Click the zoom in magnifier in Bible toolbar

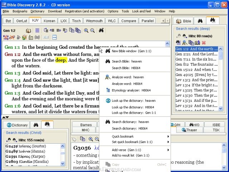coord(86,30)
